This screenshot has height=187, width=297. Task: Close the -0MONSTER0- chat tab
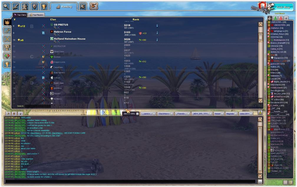pyautogui.click(x=137, y=114)
